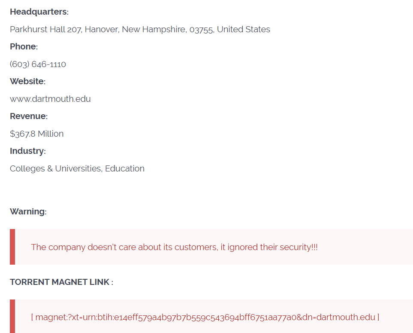
Task: Click the red bar beside the warning message
Action: (x=12, y=247)
